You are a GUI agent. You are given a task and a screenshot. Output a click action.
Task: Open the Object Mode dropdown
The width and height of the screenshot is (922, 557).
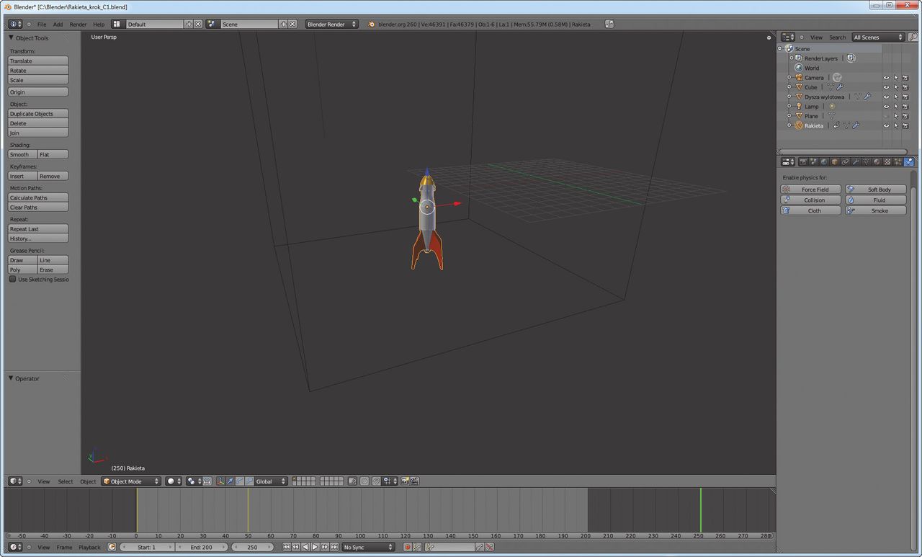[131, 481]
